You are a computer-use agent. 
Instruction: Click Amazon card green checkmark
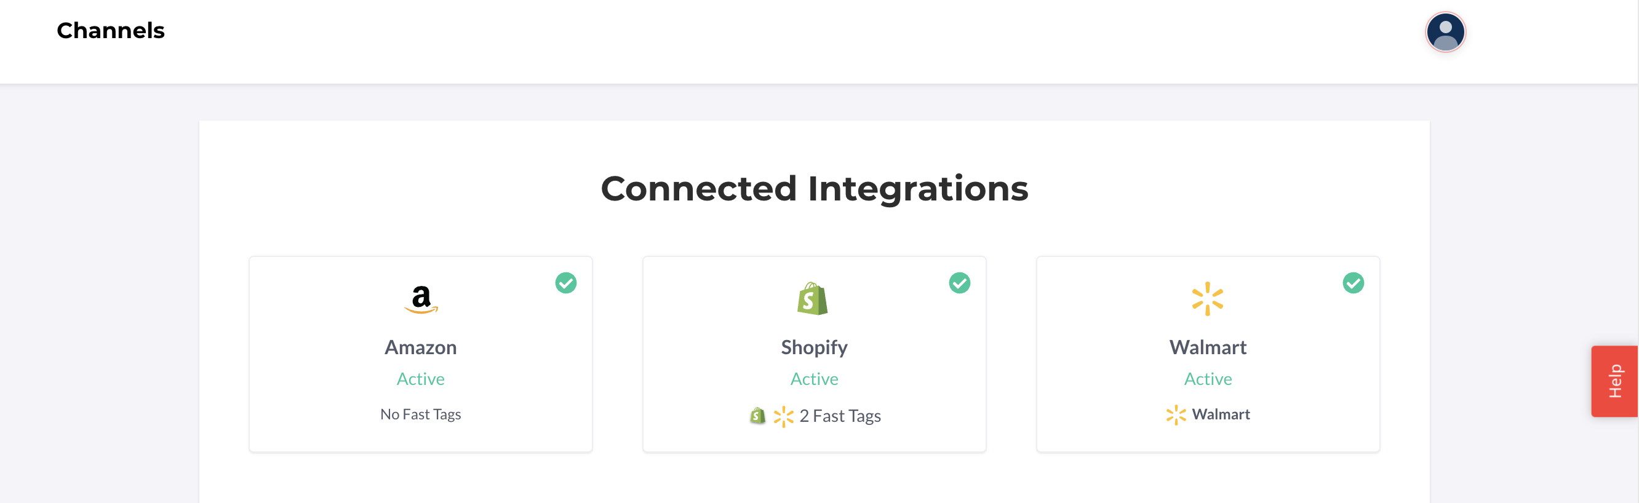click(x=565, y=283)
